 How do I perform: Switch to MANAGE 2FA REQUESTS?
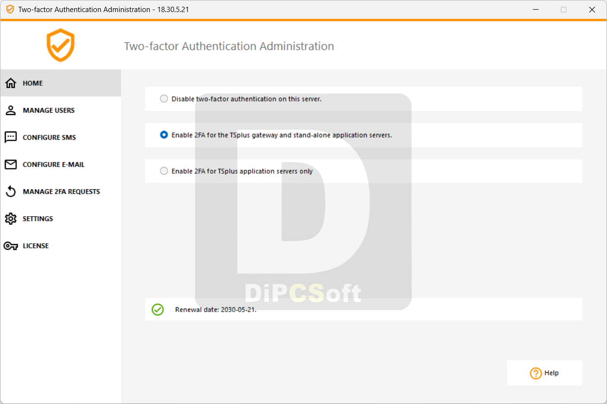pyautogui.click(x=61, y=192)
